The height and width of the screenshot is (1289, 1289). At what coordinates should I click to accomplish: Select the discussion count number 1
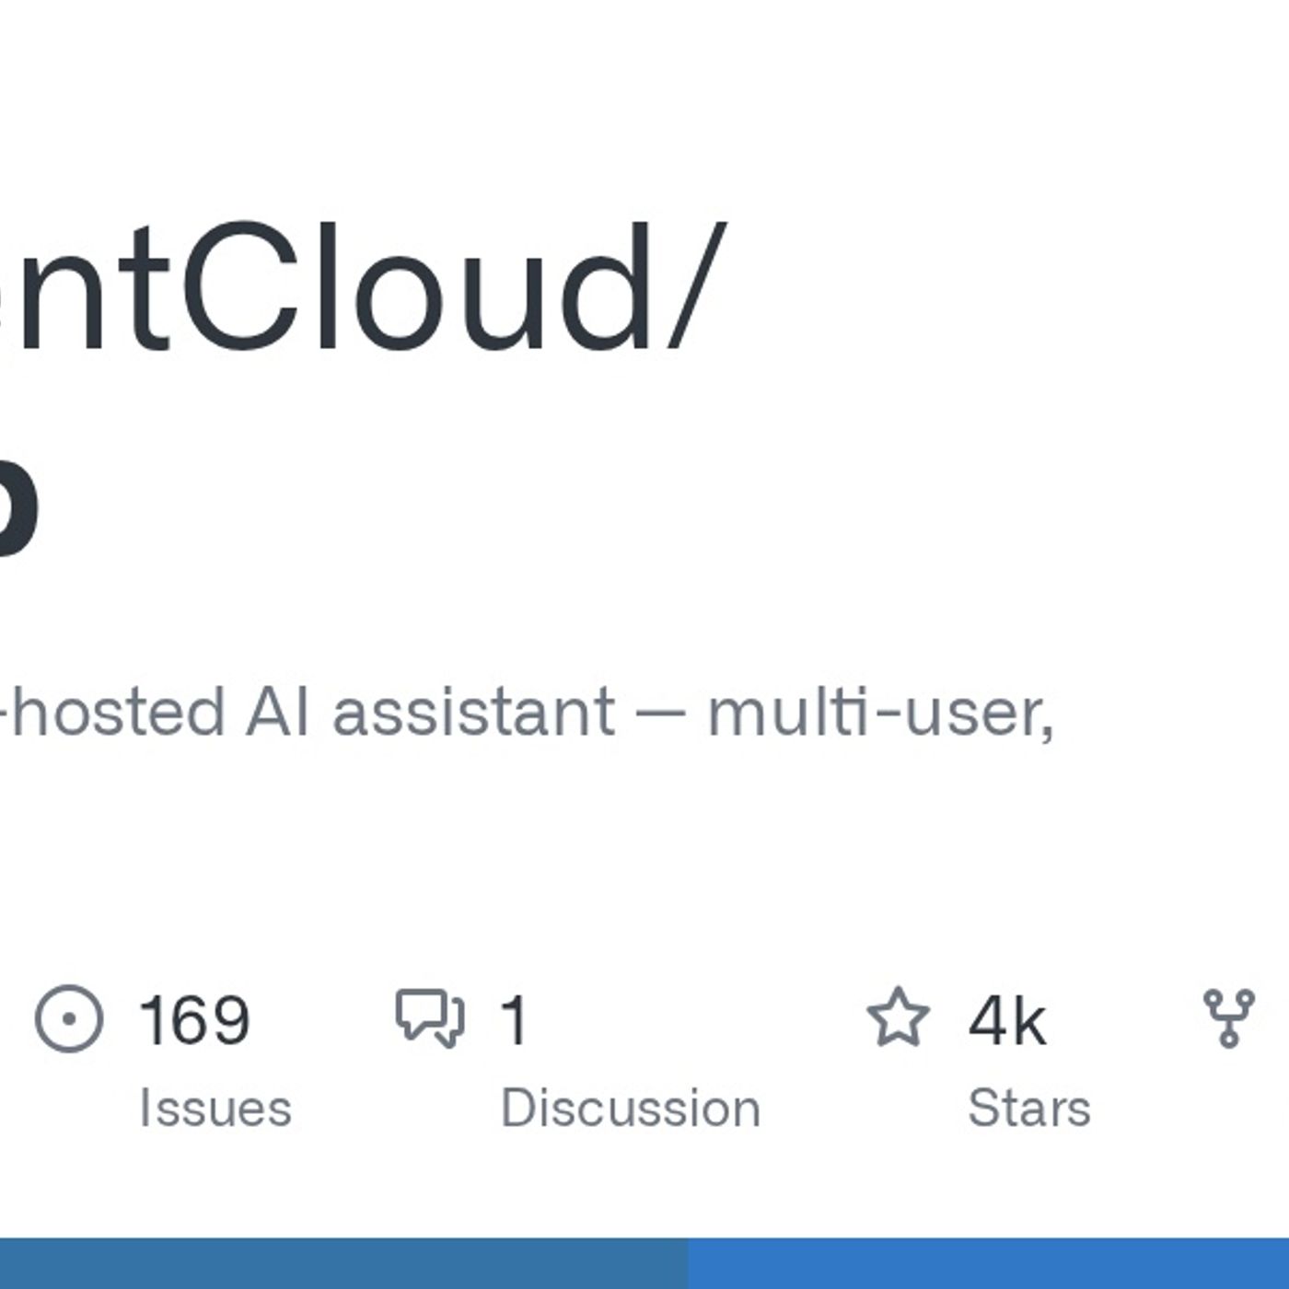click(515, 1020)
